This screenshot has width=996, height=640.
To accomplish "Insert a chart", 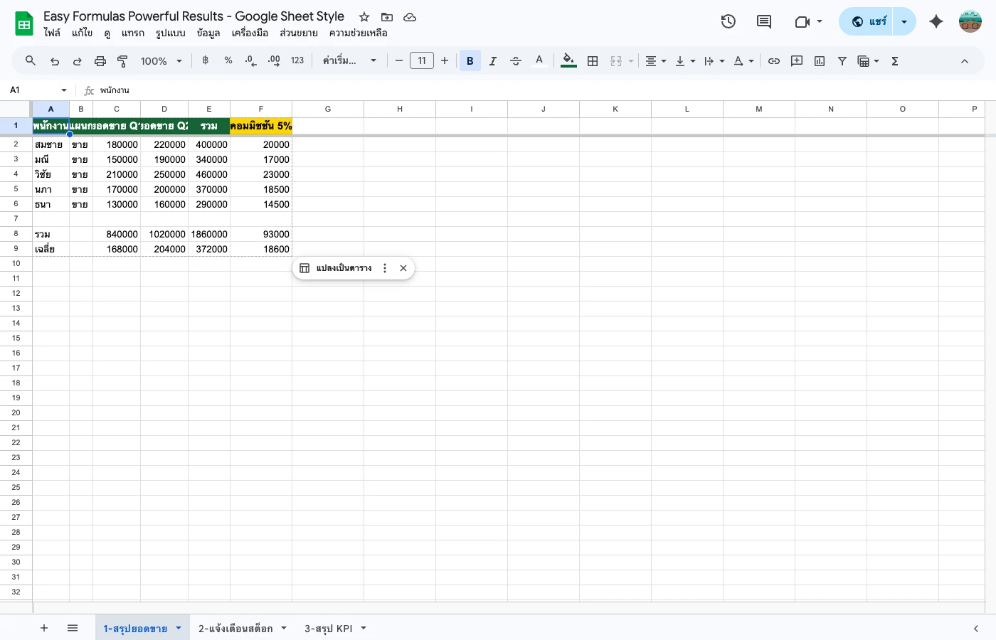I will tap(819, 60).
